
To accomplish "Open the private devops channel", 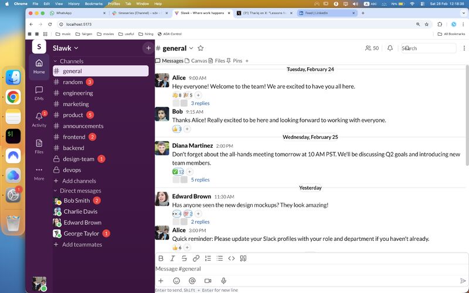I will [101, 170].
